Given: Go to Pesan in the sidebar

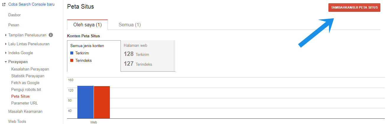Looking at the screenshot, I should pyautogui.click(x=14, y=25).
